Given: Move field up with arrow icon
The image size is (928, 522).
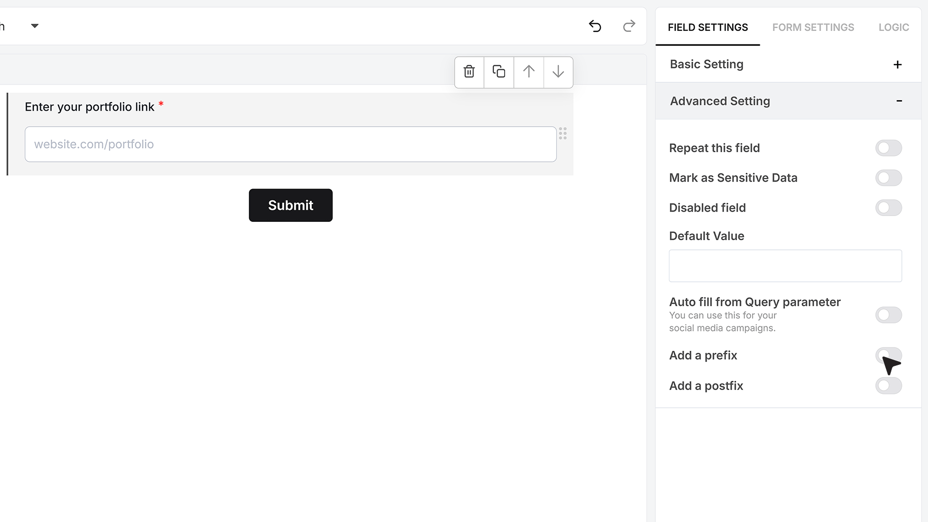Looking at the screenshot, I should click(529, 72).
